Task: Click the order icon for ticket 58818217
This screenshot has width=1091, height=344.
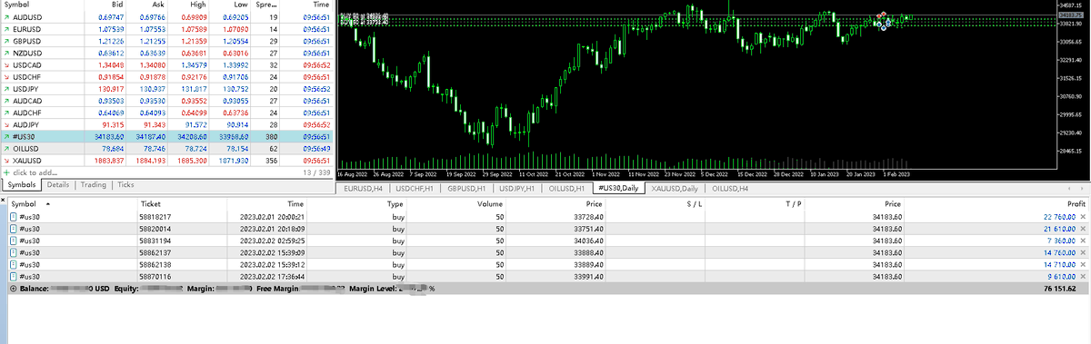Action: (13, 217)
